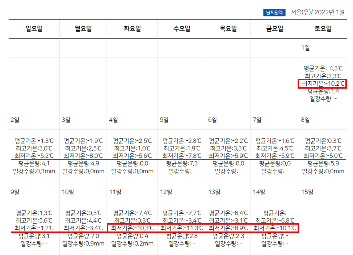Screen dimensions: 353x255
Task: Click '평균운량:4.9' under 3일
Action: pyautogui.click(x=83, y=163)
